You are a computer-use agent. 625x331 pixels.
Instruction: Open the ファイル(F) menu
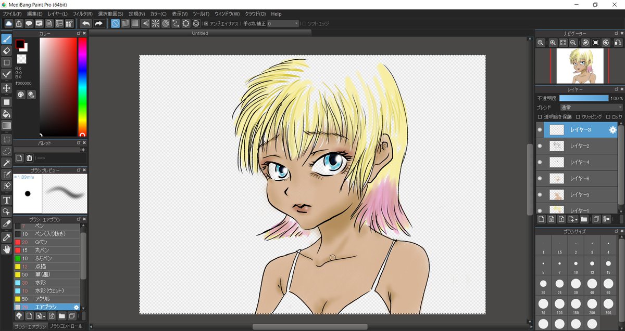(x=12, y=14)
